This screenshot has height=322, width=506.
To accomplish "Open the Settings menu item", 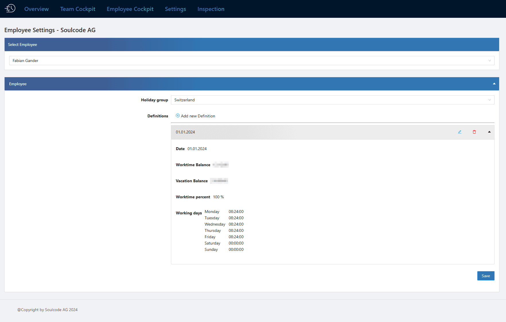I will (175, 9).
